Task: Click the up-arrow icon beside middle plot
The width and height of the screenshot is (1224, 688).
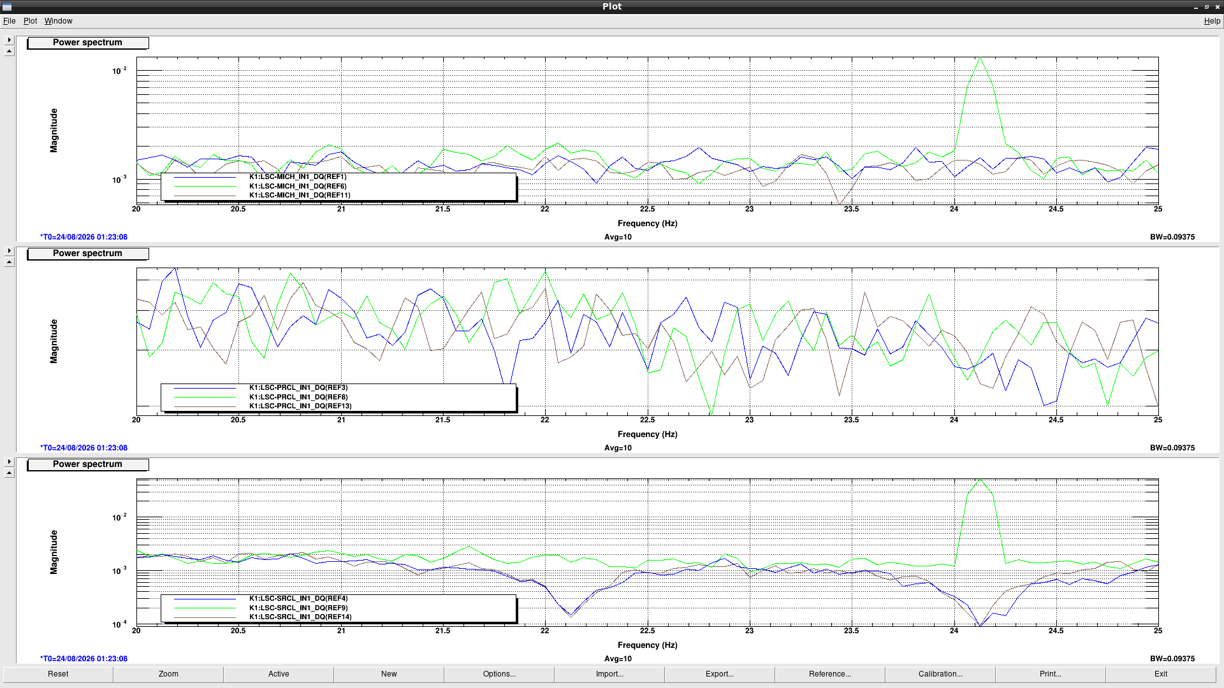Action: [x=9, y=262]
